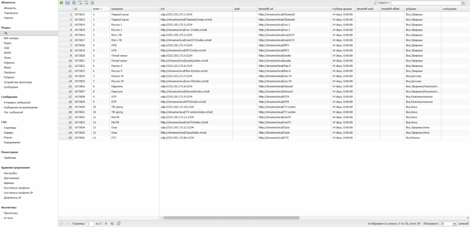This screenshot has height=227, width=470.
Task: Go to the next page of results
Action: [x=106, y=223]
